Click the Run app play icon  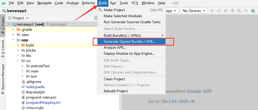[212, 11]
